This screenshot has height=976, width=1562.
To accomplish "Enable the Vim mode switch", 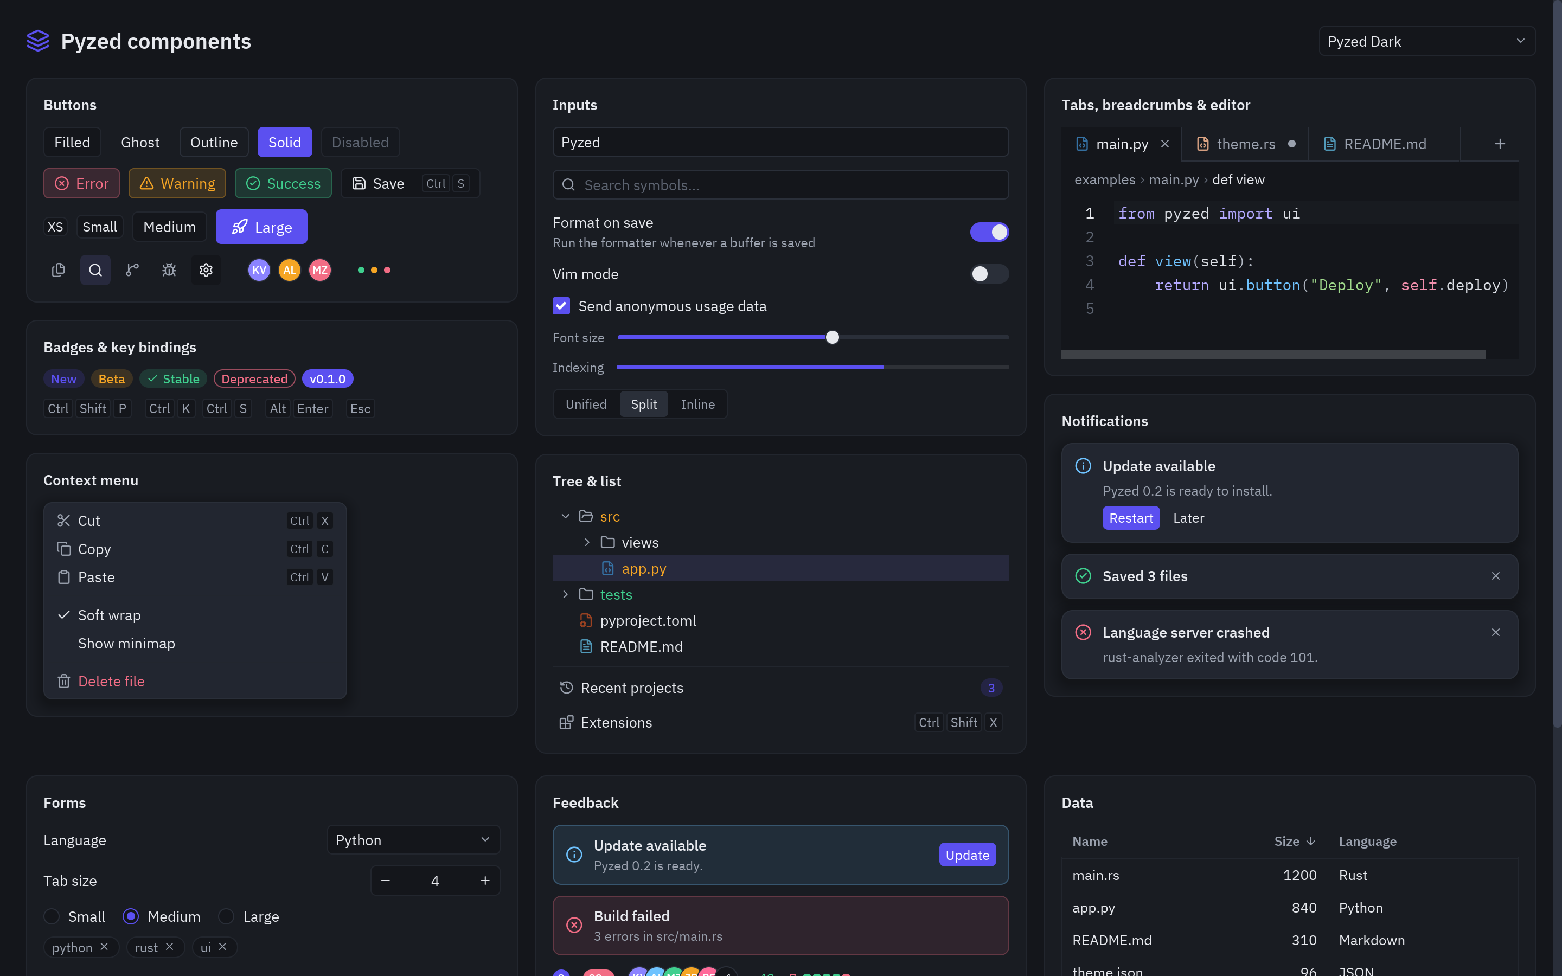I will (989, 274).
